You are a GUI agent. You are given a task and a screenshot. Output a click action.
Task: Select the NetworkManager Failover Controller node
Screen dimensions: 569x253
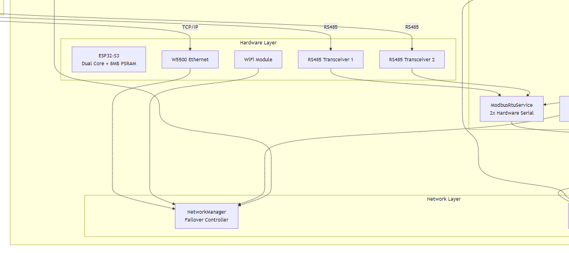click(x=206, y=216)
